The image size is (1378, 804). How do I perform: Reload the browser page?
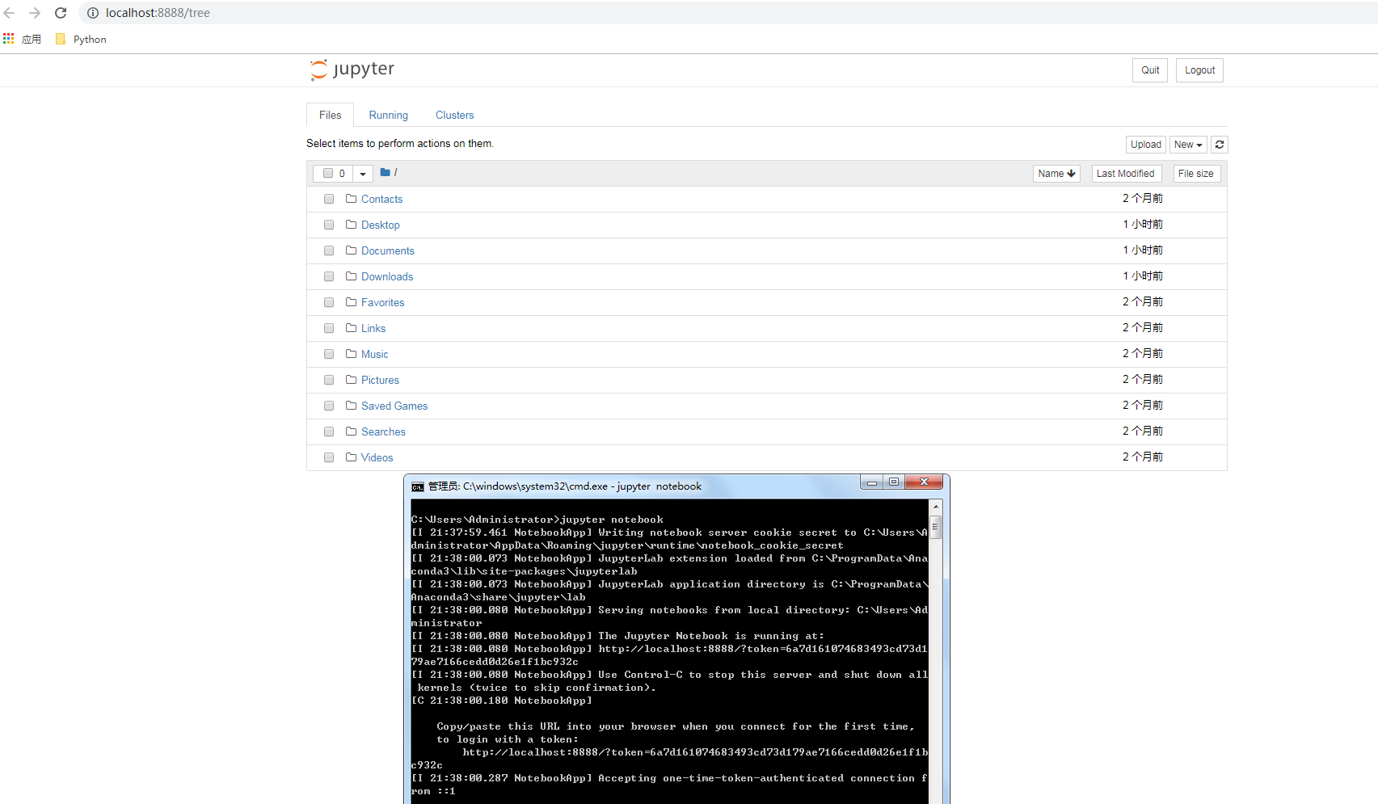click(x=61, y=13)
